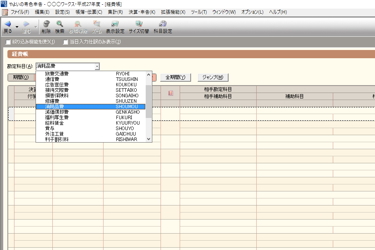Select 通信費 from the account list

(x=91, y=79)
